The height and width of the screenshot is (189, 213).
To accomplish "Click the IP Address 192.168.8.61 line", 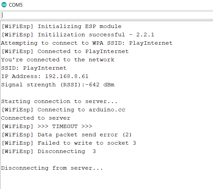I will click(45, 76).
